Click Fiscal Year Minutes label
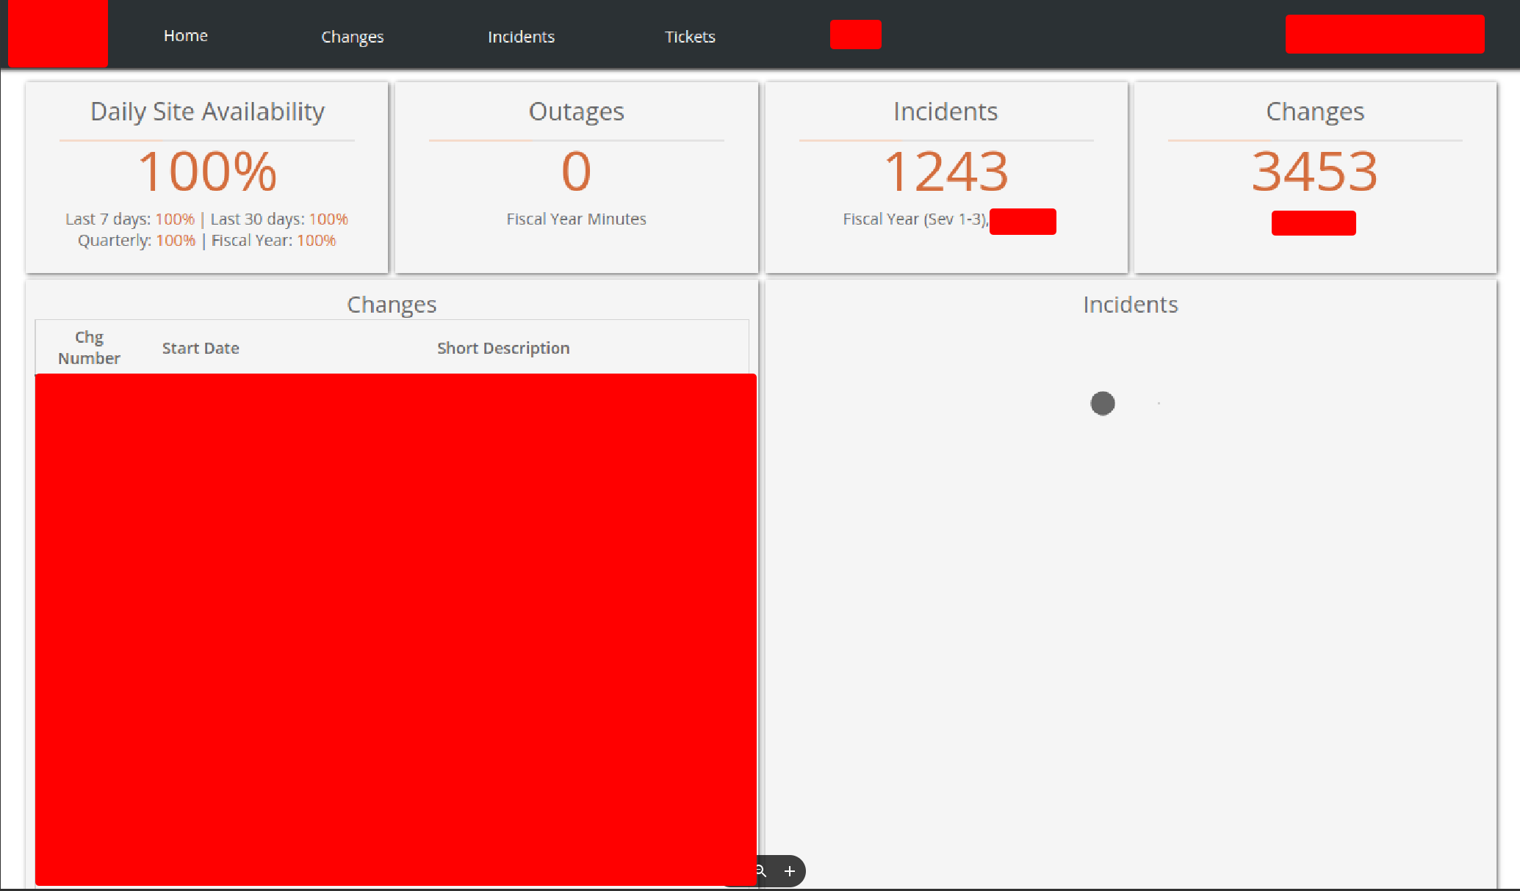This screenshot has width=1520, height=891. tap(576, 219)
